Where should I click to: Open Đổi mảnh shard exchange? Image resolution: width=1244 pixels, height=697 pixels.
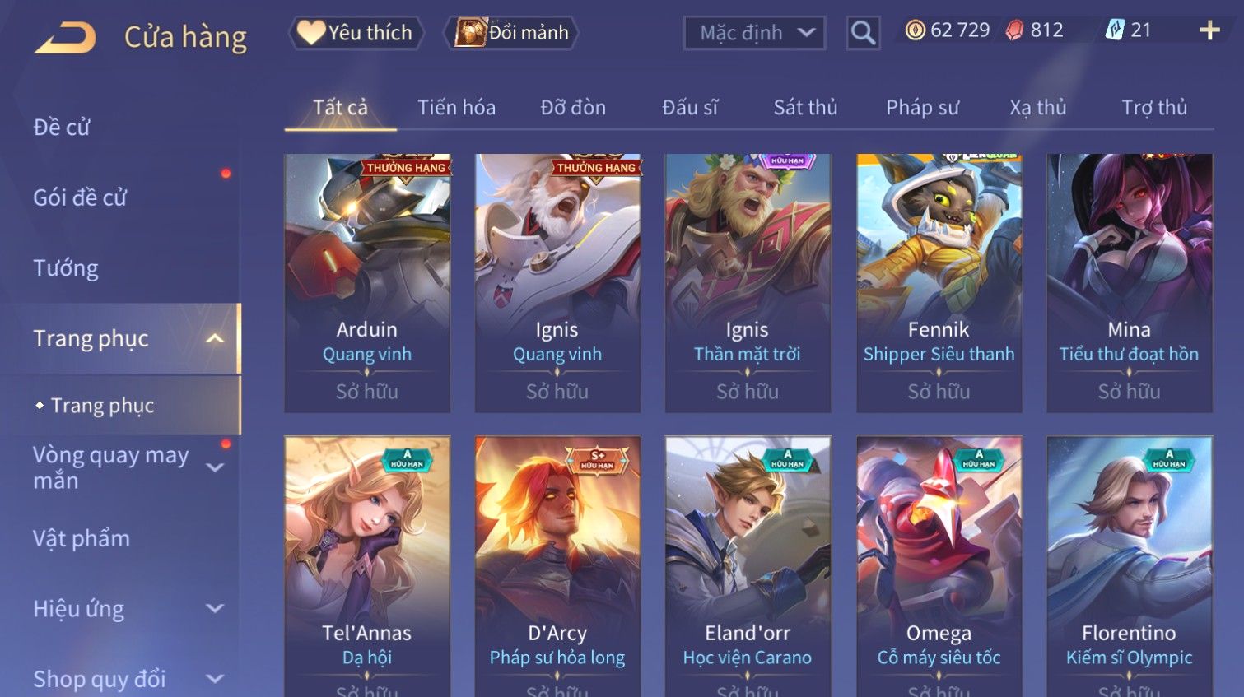click(511, 33)
